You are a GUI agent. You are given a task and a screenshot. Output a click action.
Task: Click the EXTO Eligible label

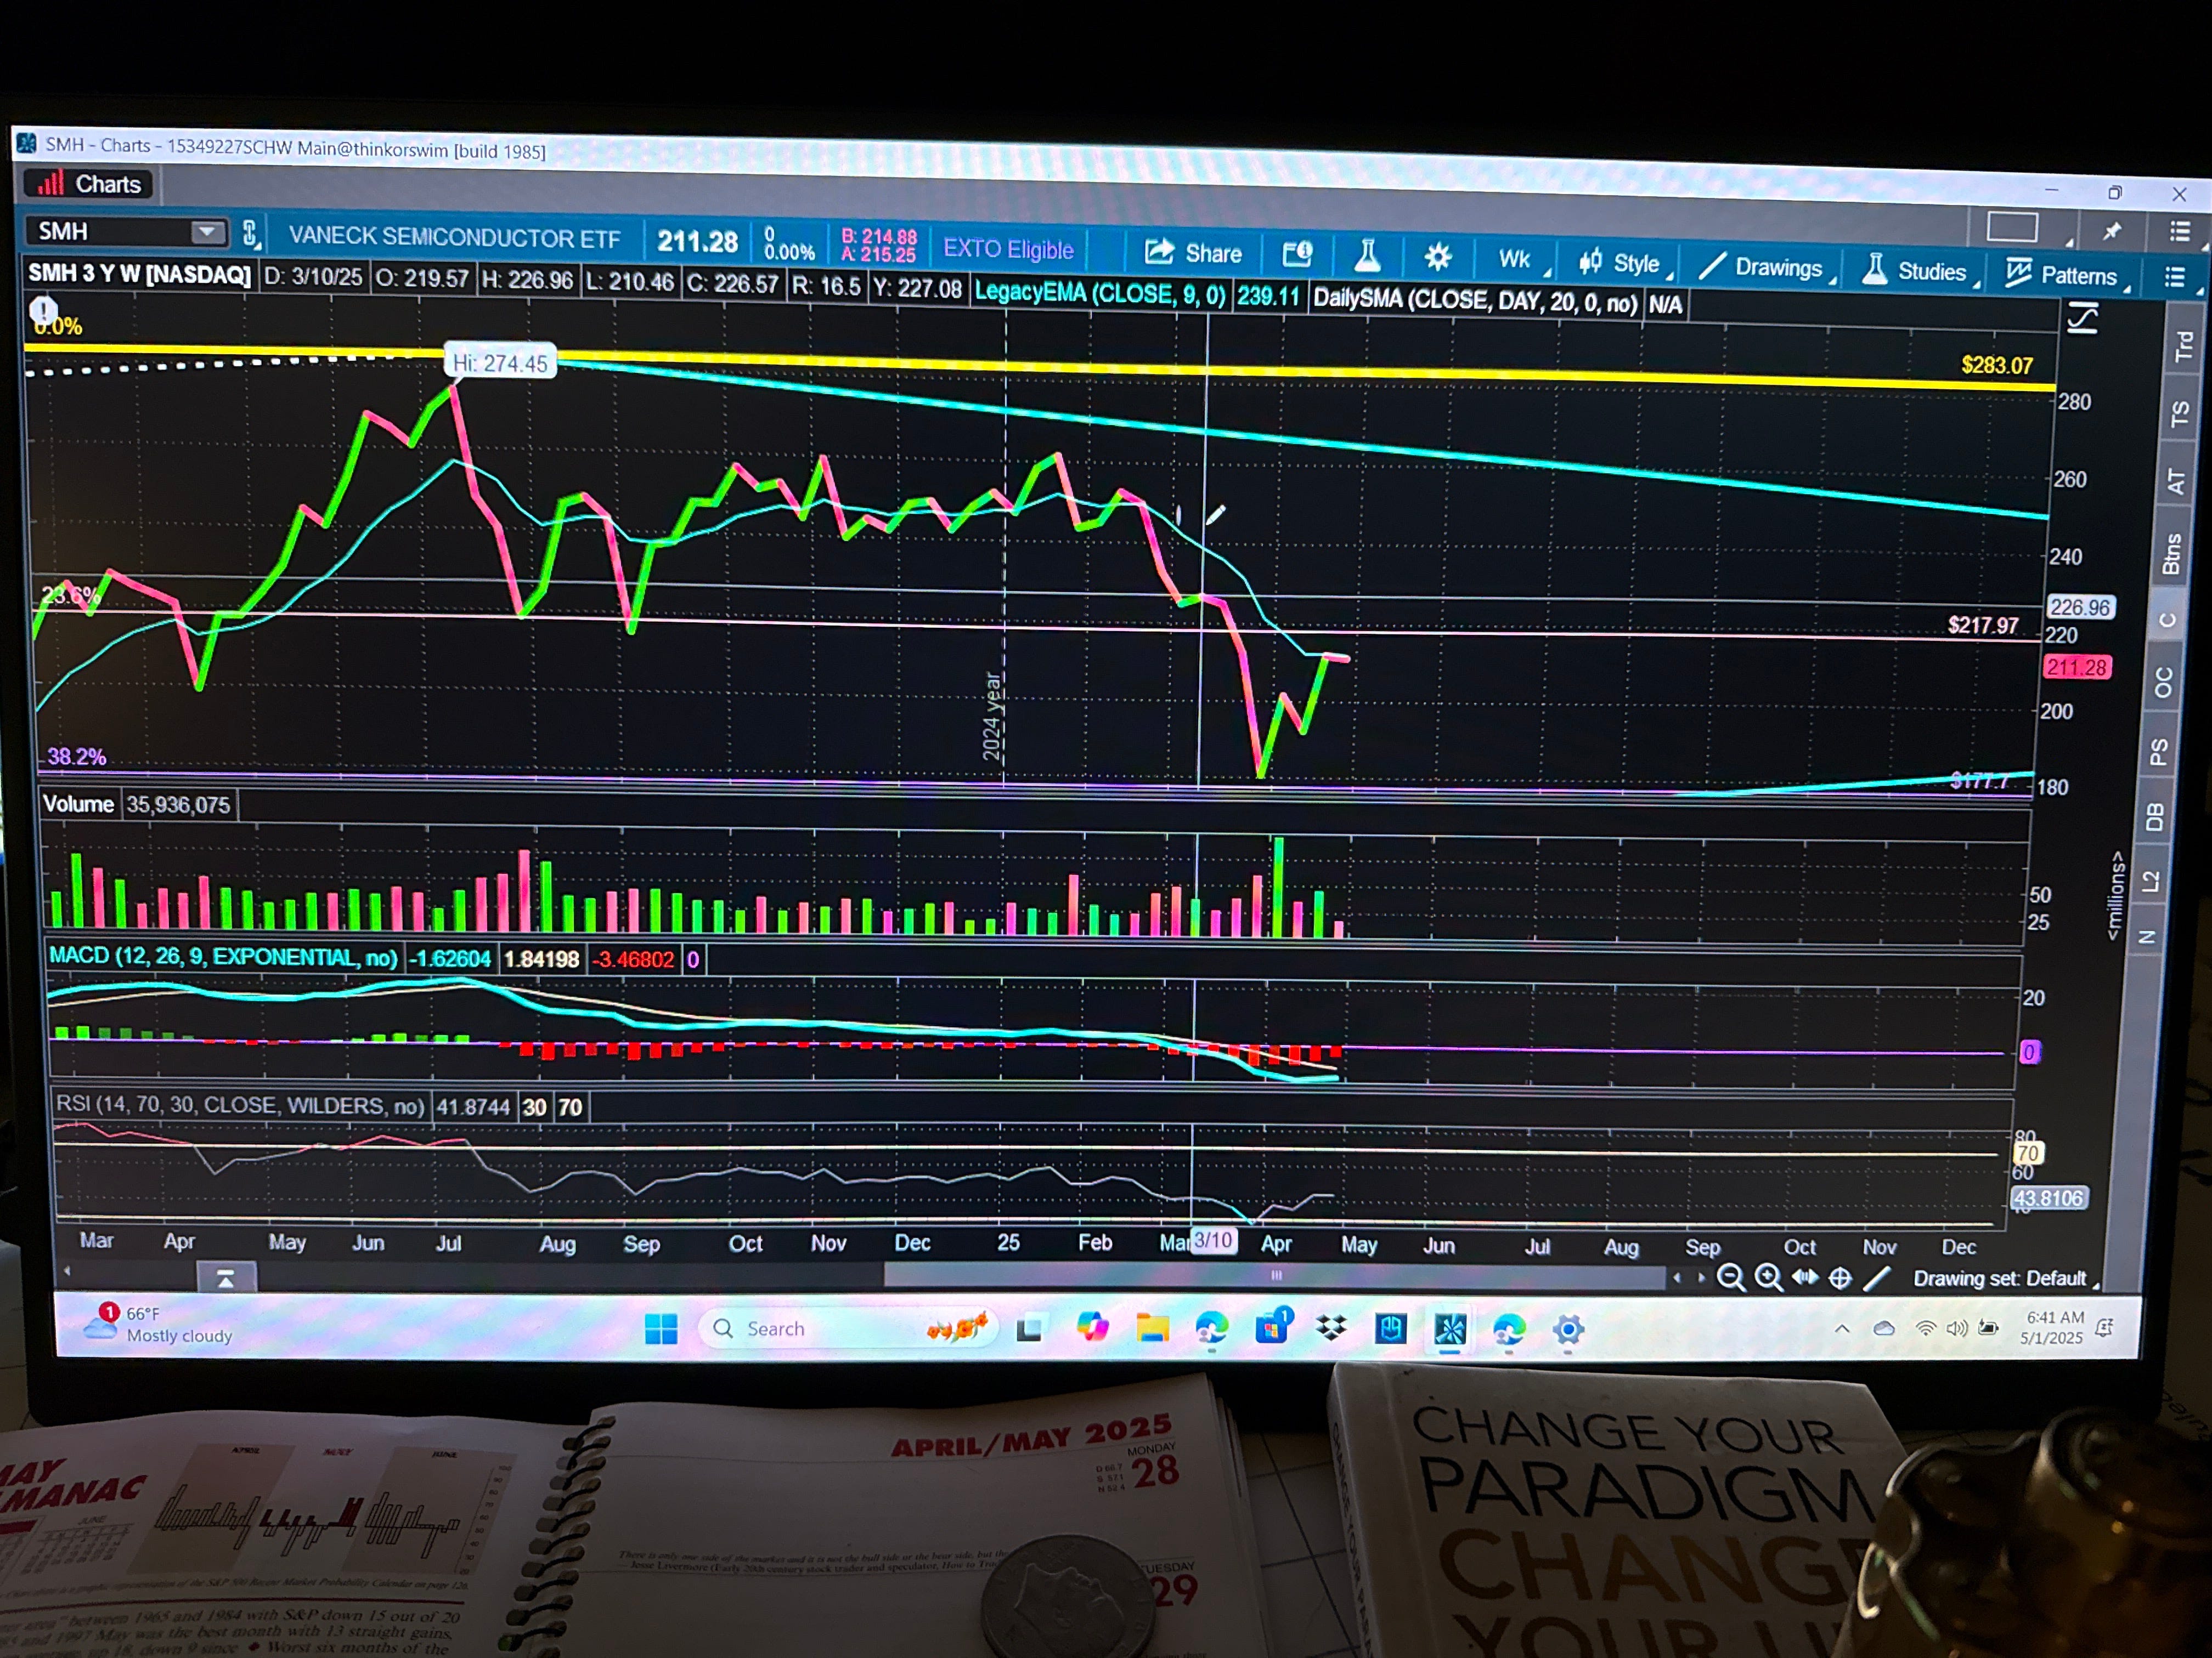point(1008,249)
